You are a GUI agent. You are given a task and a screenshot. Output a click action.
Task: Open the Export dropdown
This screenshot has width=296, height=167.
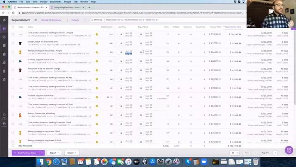[x=55, y=153]
